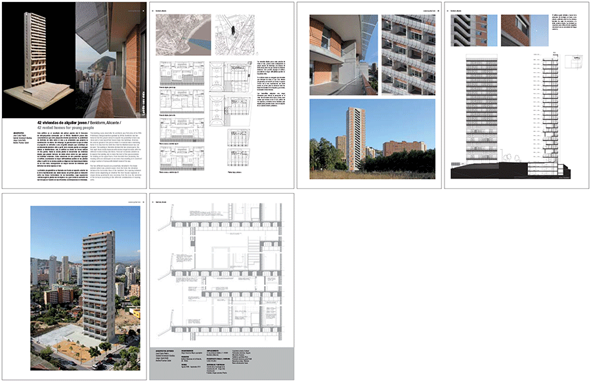
Task: Click the architects name list beside the article
Action: point(24,139)
